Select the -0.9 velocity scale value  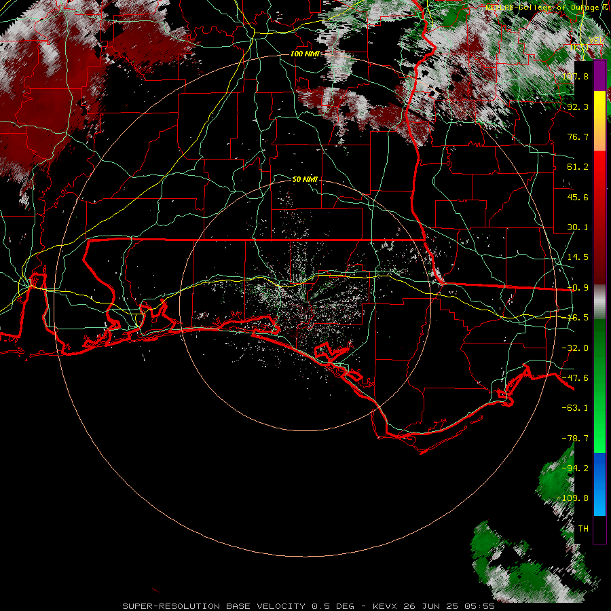click(578, 287)
